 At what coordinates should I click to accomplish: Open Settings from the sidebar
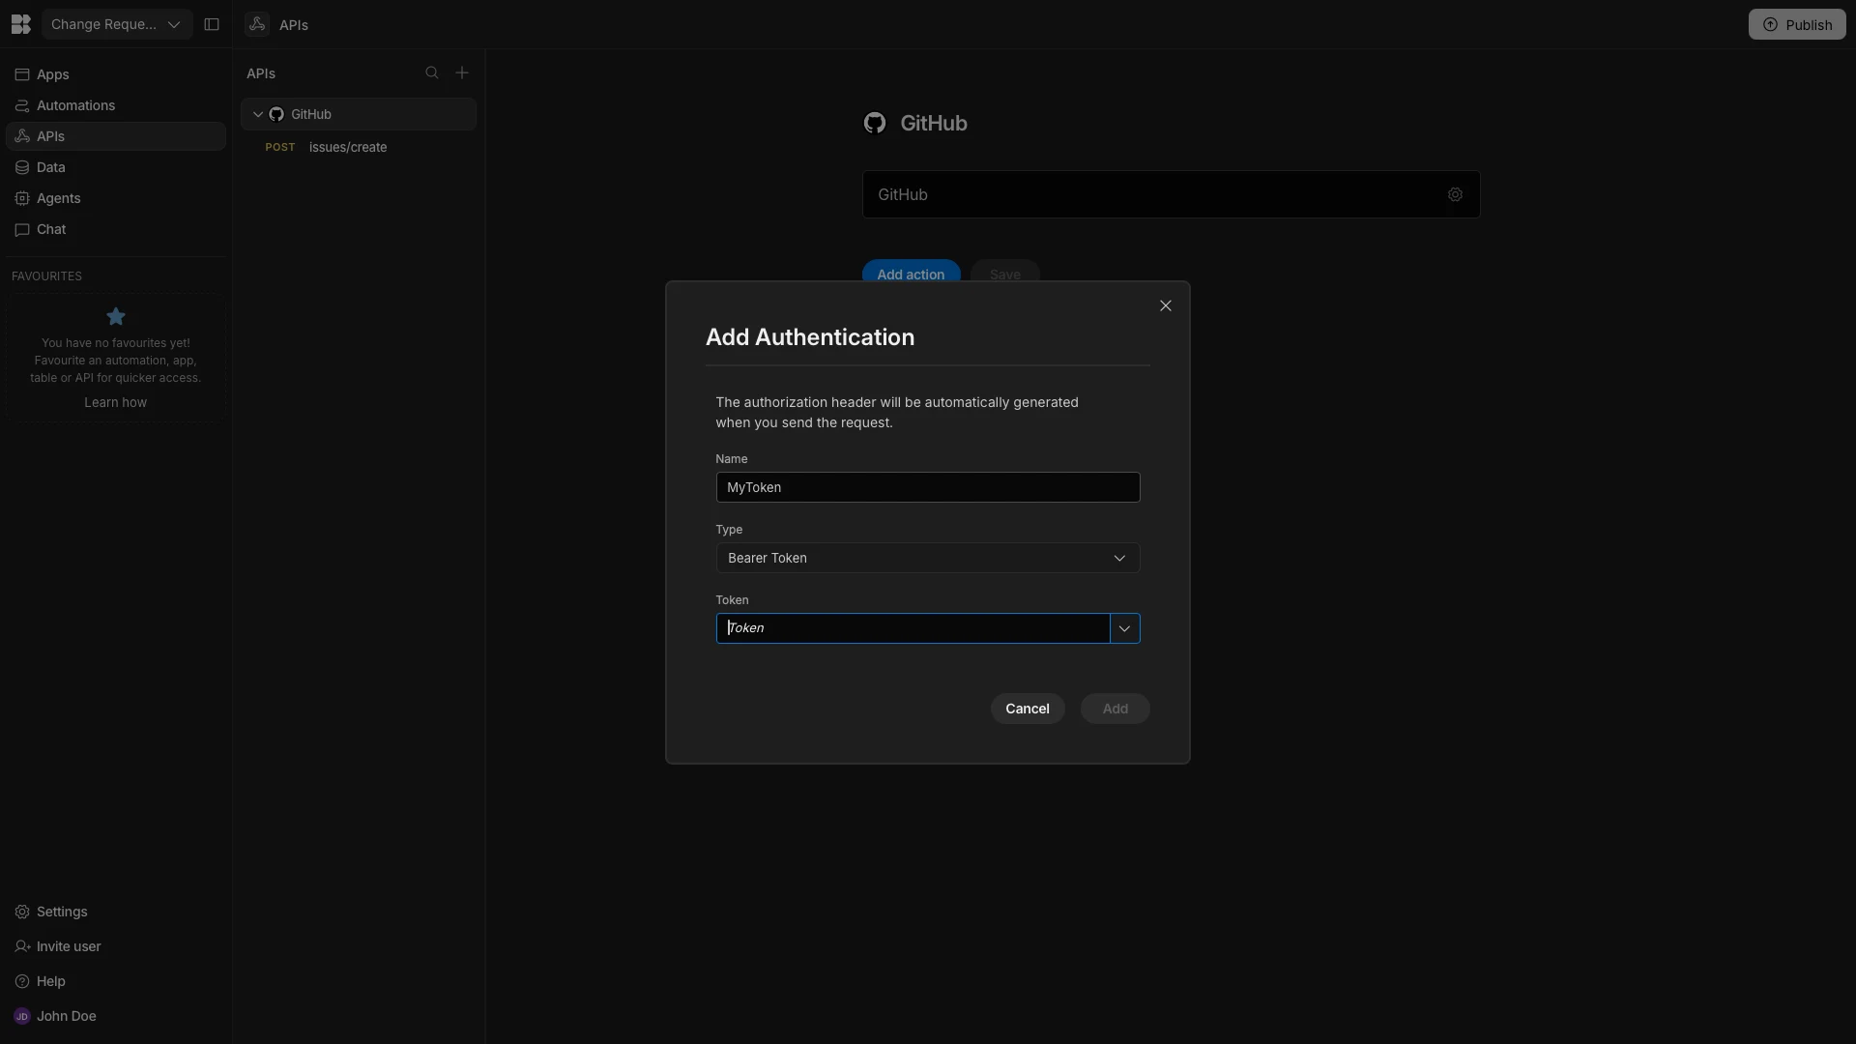point(21,912)
